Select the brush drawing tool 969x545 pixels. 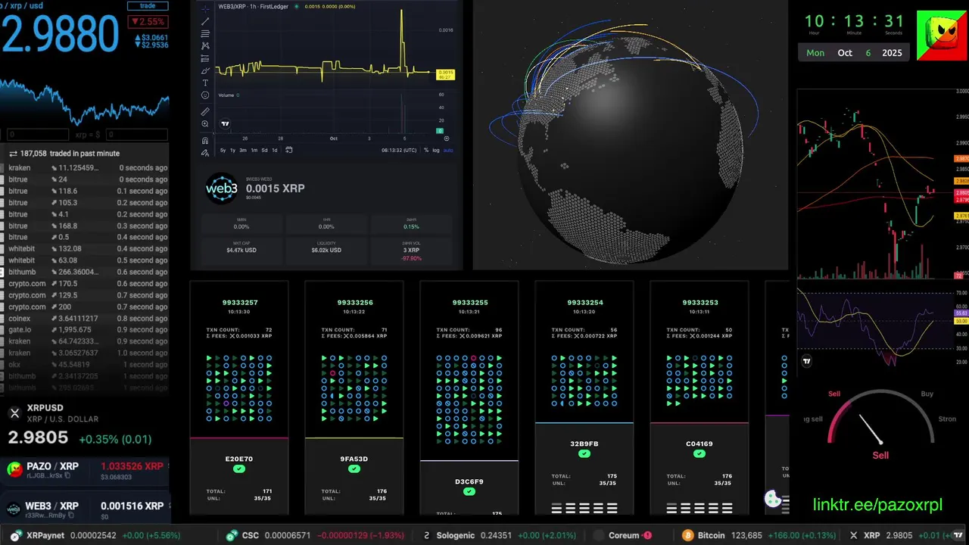tap(205, 71)
